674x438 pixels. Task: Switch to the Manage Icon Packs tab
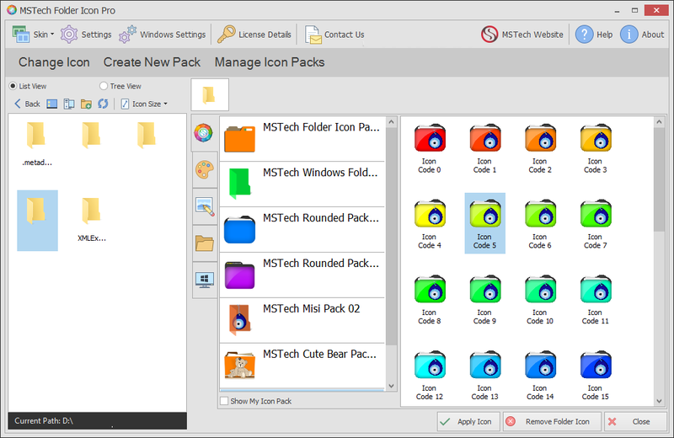point(270,62)
